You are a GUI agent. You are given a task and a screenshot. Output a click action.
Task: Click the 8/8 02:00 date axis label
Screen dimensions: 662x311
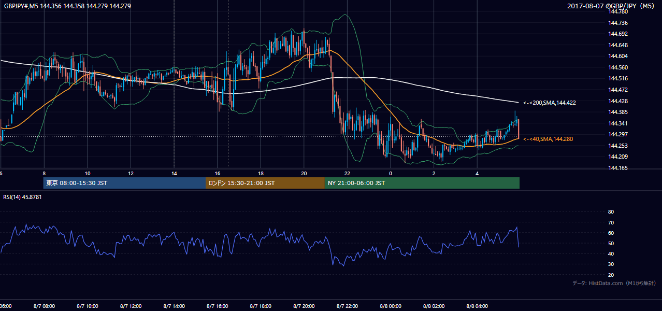pos(434,306)
